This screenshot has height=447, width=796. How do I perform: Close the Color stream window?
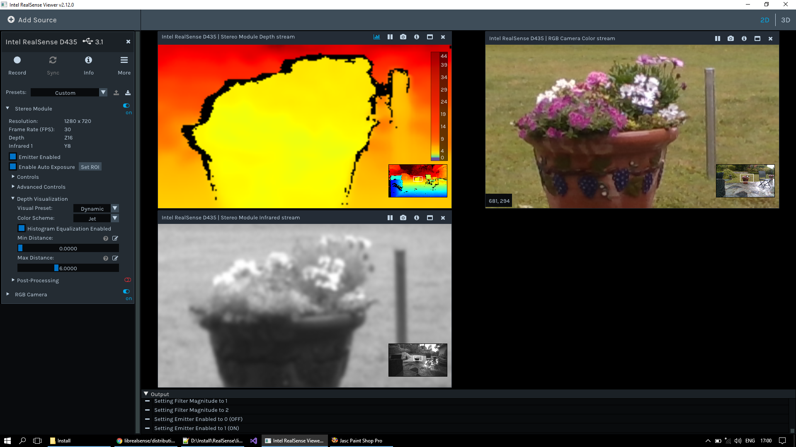[770, 38]
